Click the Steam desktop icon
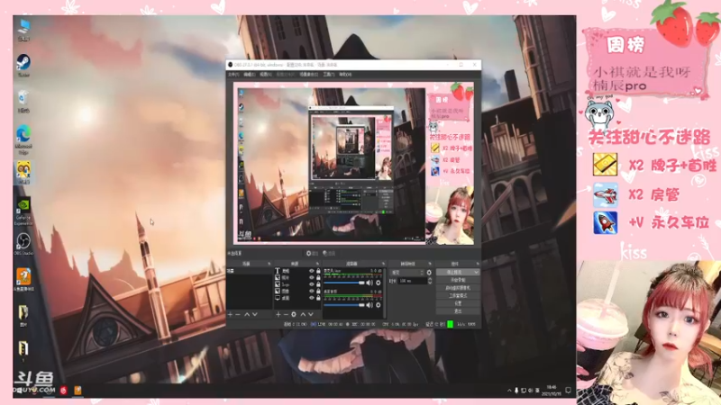721x405 pixels. pos(23,66)
